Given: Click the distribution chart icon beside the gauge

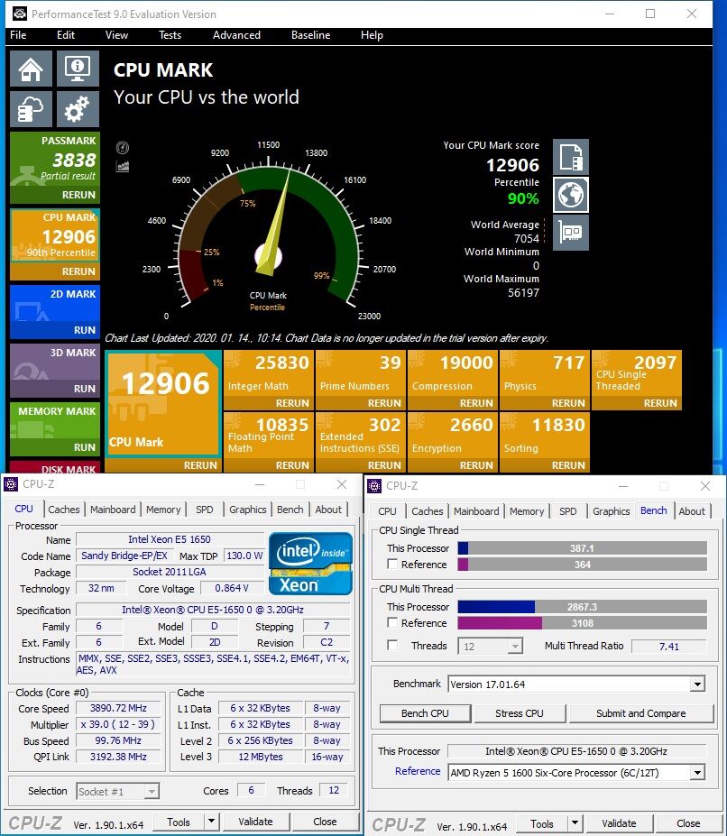Looking at the screenshot, I should click(x=123, y=166).
